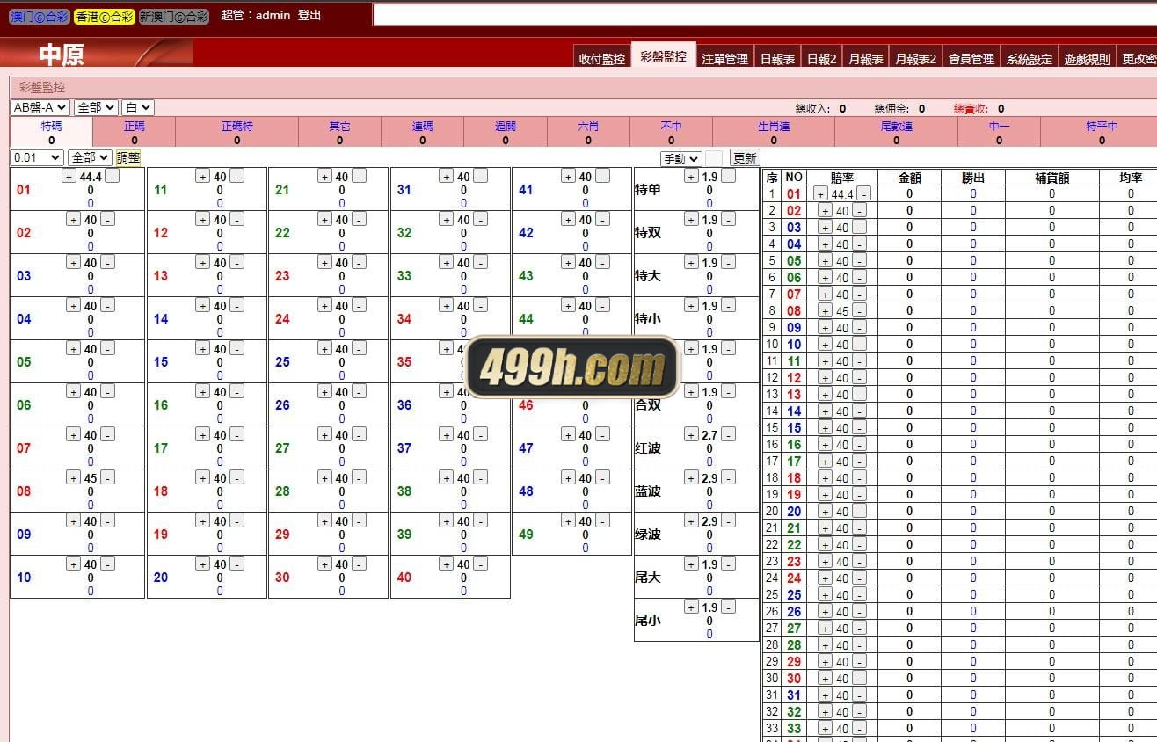Click the 登出 logout link
Viewport: 1157px width, 742px height.
pyautogui.click(x=309, y=15)
